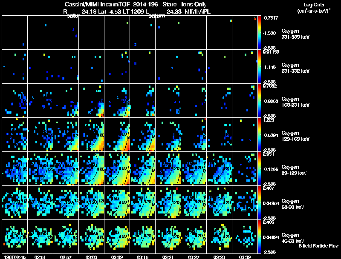Select the 168-231 keV panel at 03:03
Image resolution: width=341 pixels, height=259 pixels.
tap(92, 101)
